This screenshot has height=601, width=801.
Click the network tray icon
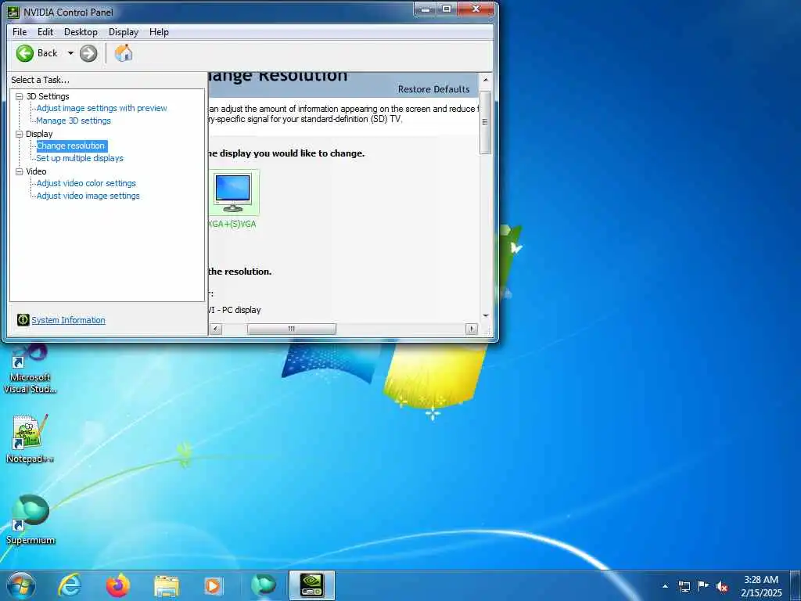pyautogui.click(x=684, y=586)
